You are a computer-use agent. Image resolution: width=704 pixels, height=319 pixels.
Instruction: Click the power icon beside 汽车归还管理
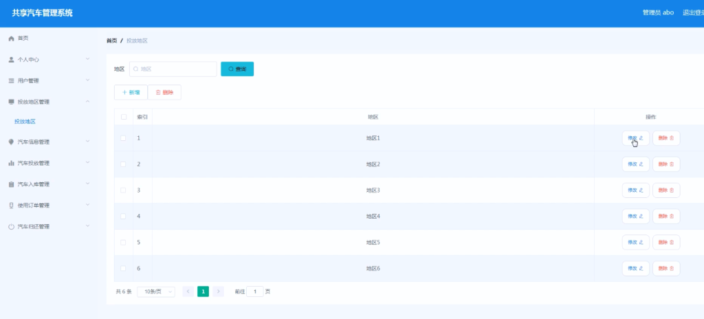tap(11, 227)
